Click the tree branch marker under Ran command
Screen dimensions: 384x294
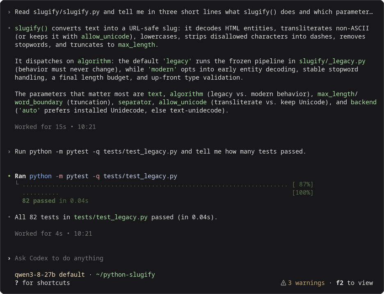coord(17,183)
